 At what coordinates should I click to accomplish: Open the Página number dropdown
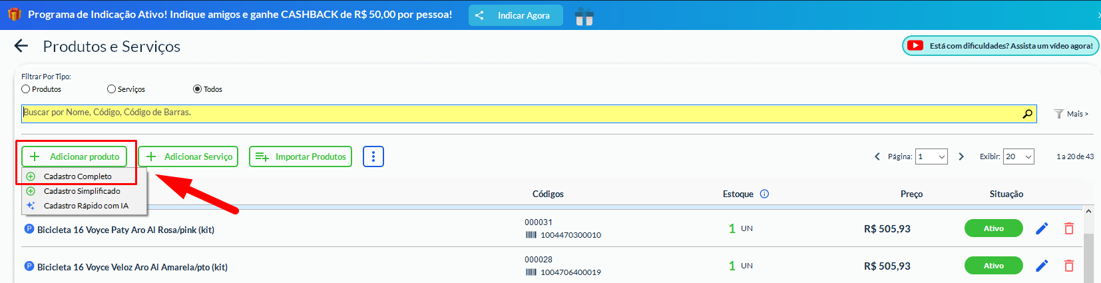click(x=931, y=156)
